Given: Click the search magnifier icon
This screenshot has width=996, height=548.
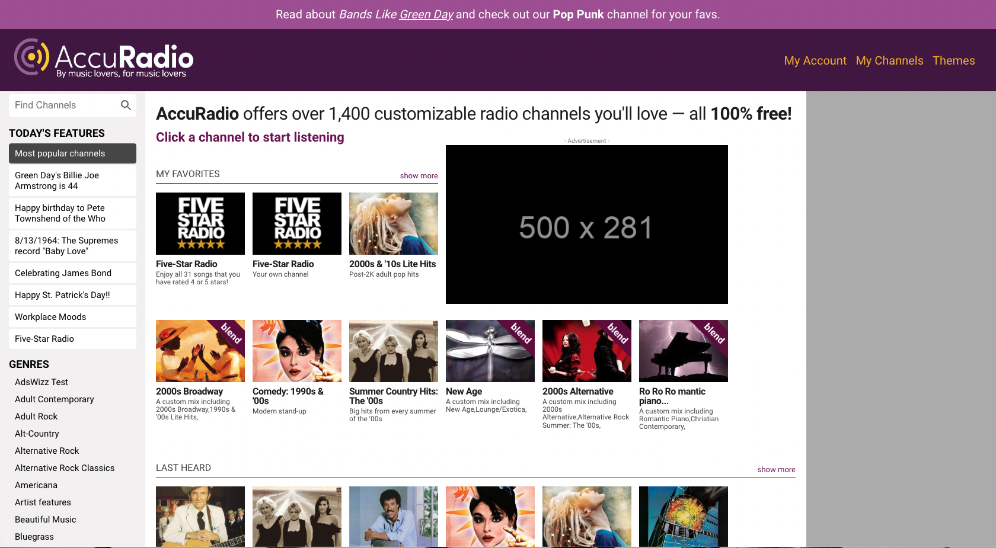Looking at the screenshot, I should coord(126,105).
